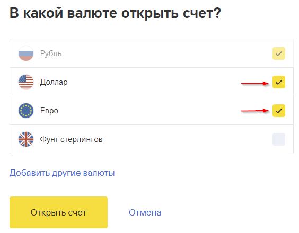This screenshot has width=299, height=233.
Task: Enable the Фунт стерлингов checkbox
Action: [279, 139]
